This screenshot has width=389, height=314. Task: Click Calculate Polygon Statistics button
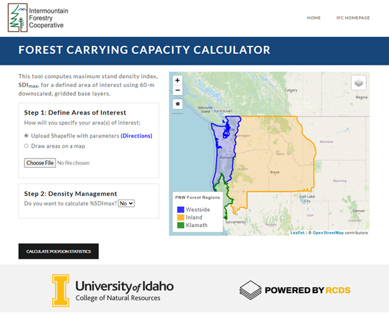(59, 251)
